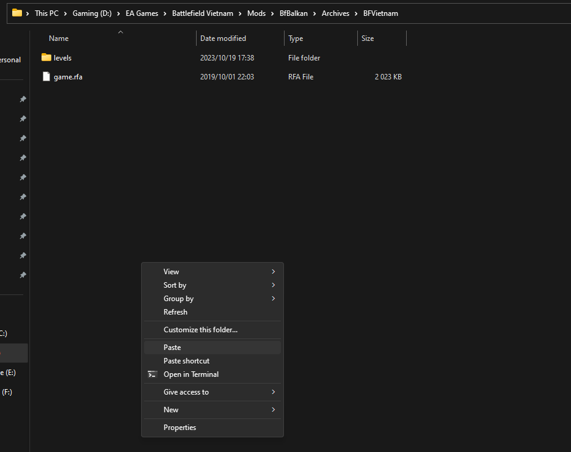
Task: Select Customize this folder option
Action: pos(200,330)
